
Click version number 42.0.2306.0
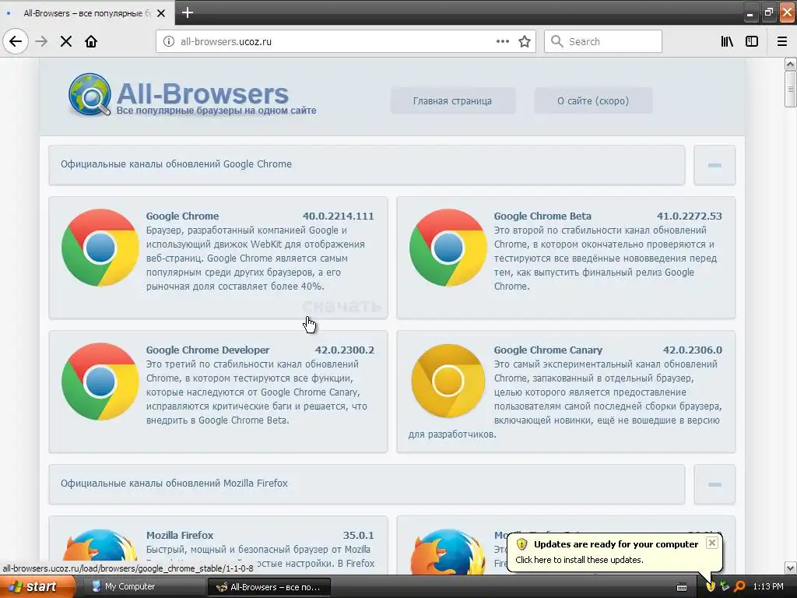692,350
